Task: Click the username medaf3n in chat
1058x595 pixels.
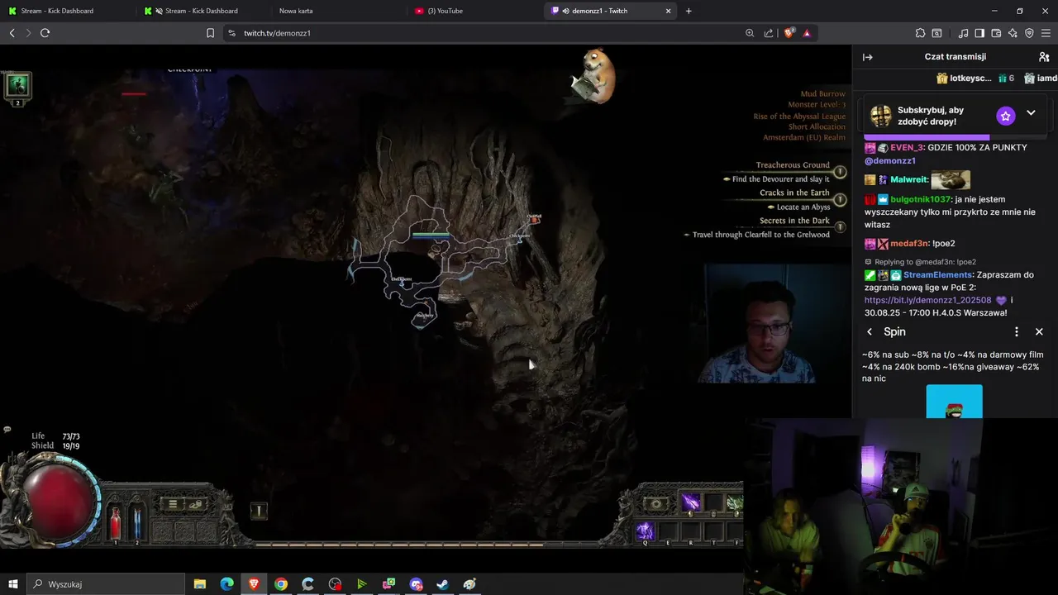Action: tap(909, 244)
